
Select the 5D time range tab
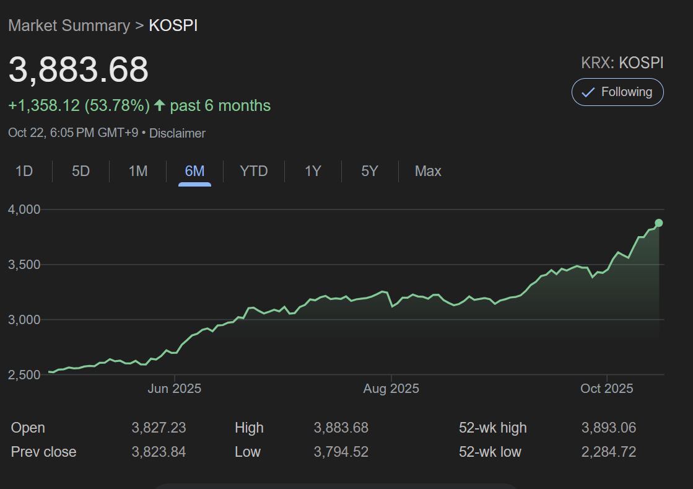tap(81, 171)
